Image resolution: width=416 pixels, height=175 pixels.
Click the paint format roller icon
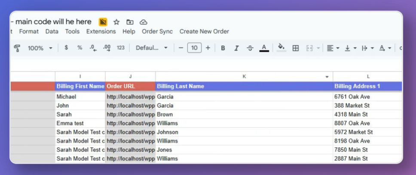pos(17,48)
